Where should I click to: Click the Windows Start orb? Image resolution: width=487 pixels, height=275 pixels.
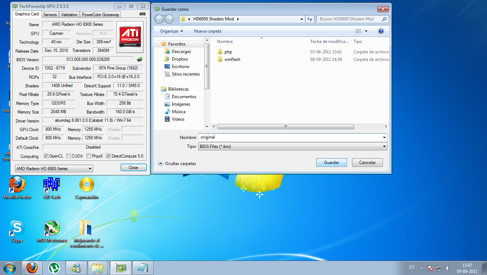tap(9, 267)
